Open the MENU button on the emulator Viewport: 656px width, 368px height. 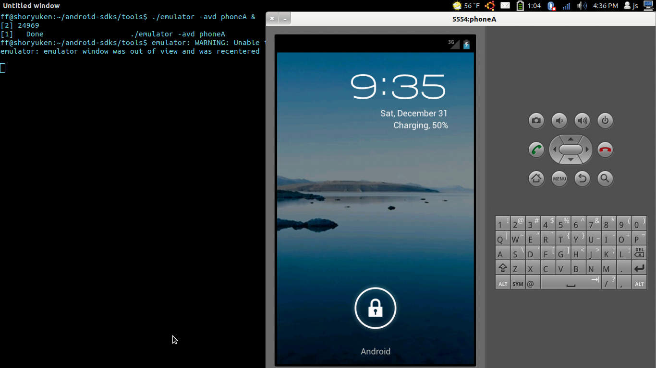(559, 179)
